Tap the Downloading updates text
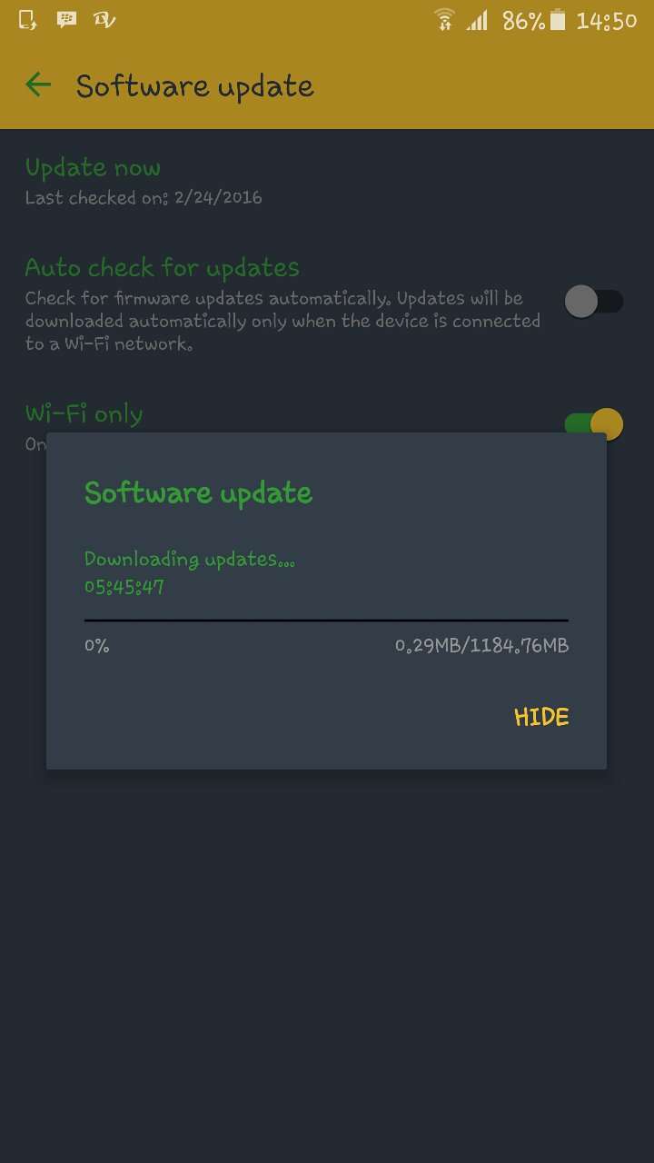This screenshot has width=654, height=1163. (190, 559)
